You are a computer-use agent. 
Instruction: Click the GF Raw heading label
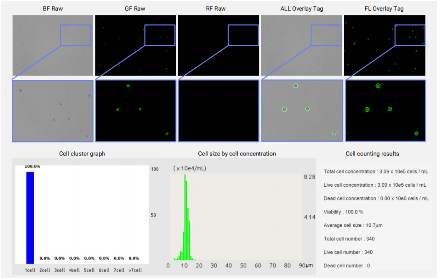[x=135, y=9]
